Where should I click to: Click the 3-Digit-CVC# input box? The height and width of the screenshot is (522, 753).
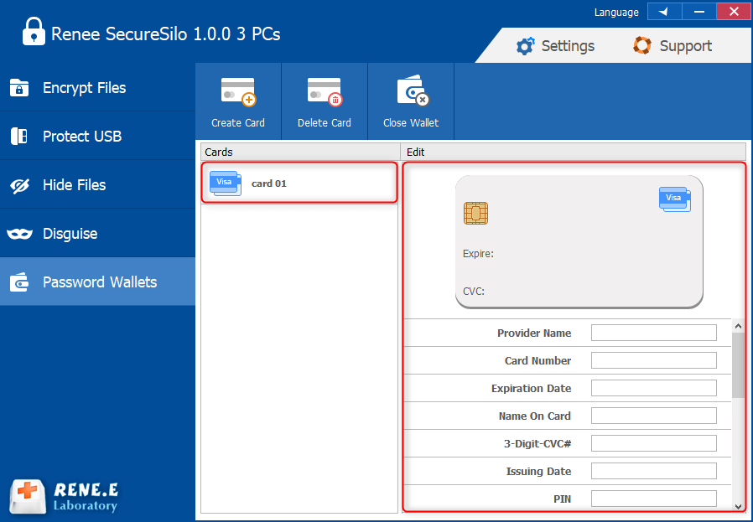click(653, 443)
